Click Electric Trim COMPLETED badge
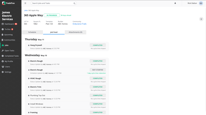The width and height of the screenshot is (206, 115). [x=98, y=87]
